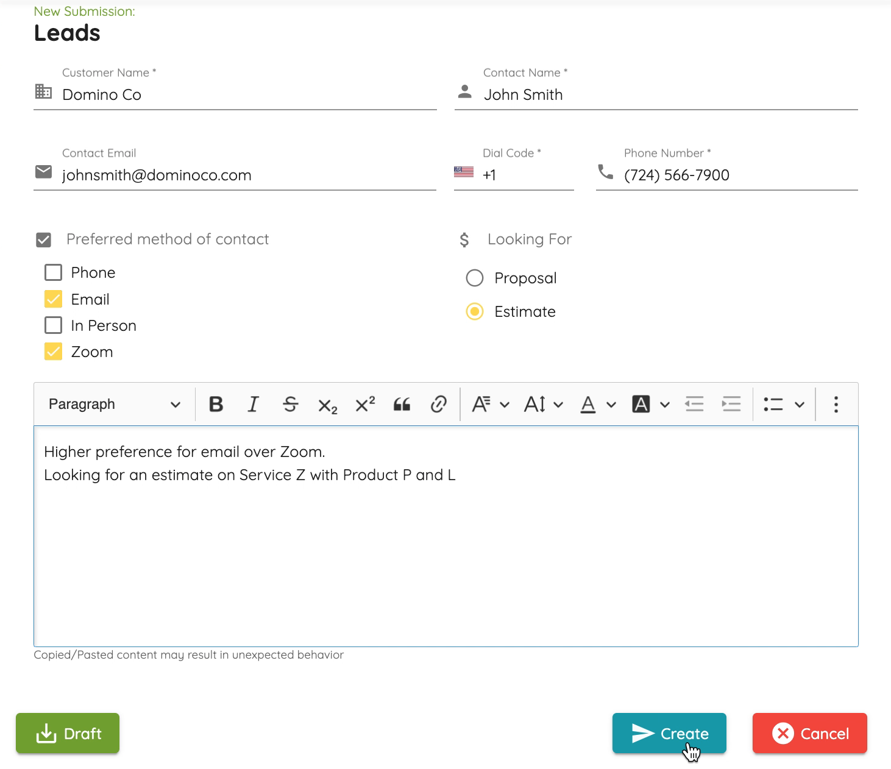Expand the list style dropdown arrow
This screenshot has height=769, width=891.
(800, 405)
